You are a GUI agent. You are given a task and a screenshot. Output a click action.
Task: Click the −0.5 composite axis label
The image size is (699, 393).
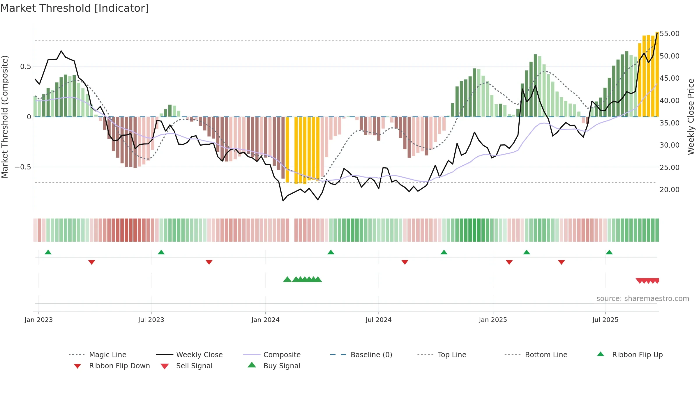(x=23, y=167)
